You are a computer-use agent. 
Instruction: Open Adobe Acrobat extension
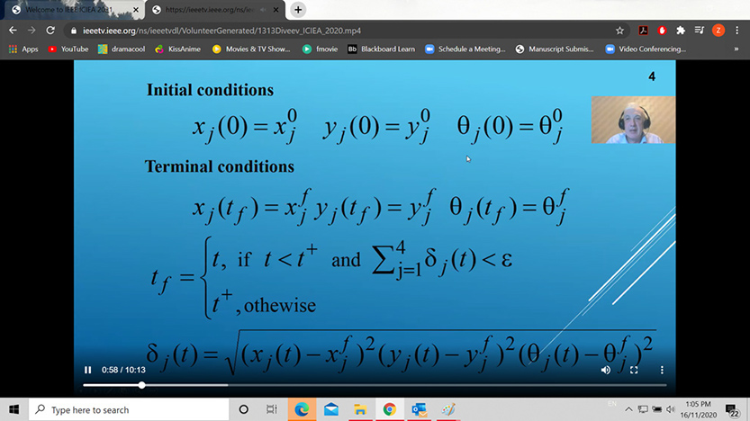[644, 31]
